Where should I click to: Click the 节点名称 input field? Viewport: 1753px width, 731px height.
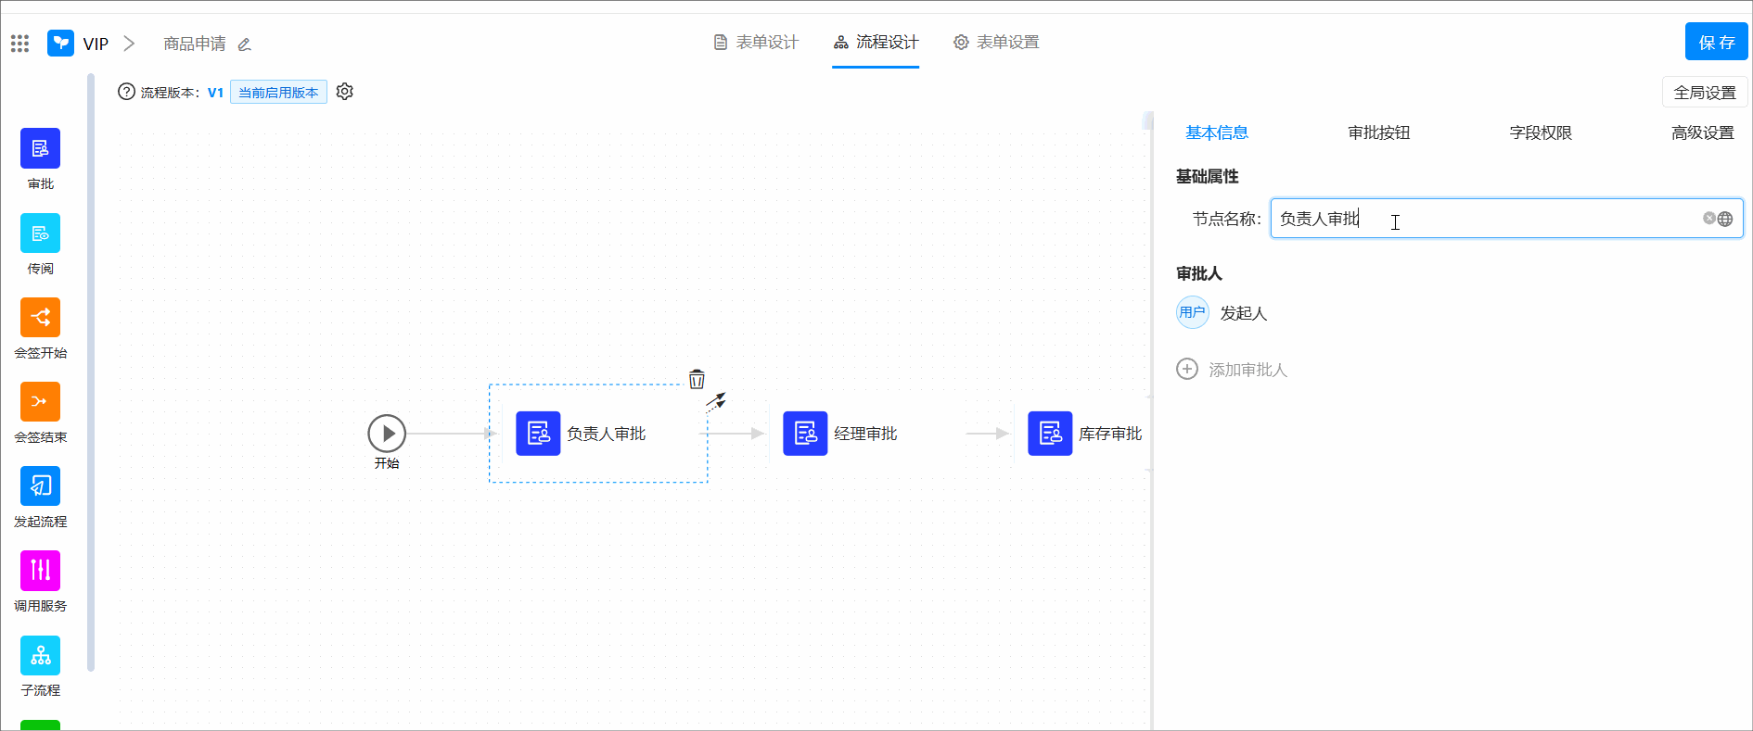[1484, 219]
